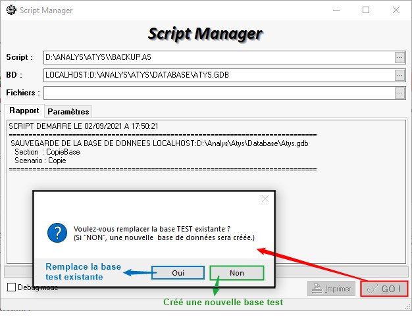
Task: Open file browser for the Script path
Action: point(399,57)
